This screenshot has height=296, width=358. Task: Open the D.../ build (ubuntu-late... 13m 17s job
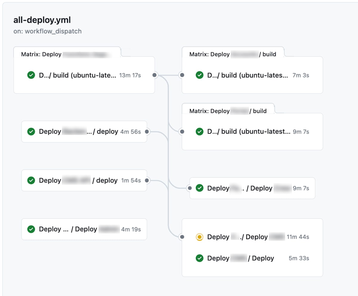pyautogui.click(x=84, y=75)
